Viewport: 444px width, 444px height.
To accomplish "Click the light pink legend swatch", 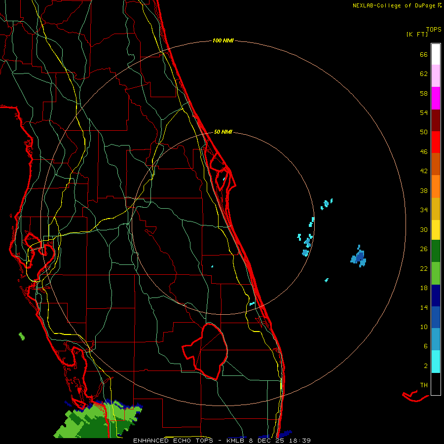I will [x=436, y=75].
